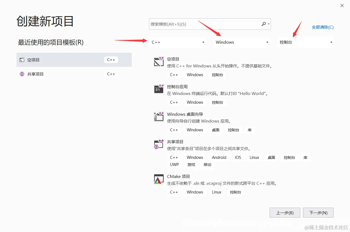Select the CMake 项目 template icon
This screenshot has height=232, width=350.
pyautogui.click(x=159, y=179)
